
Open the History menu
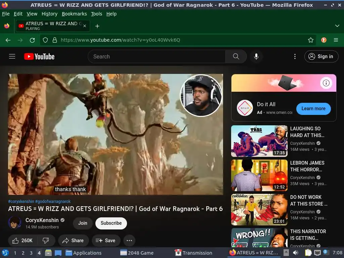(x=50, y=14)
